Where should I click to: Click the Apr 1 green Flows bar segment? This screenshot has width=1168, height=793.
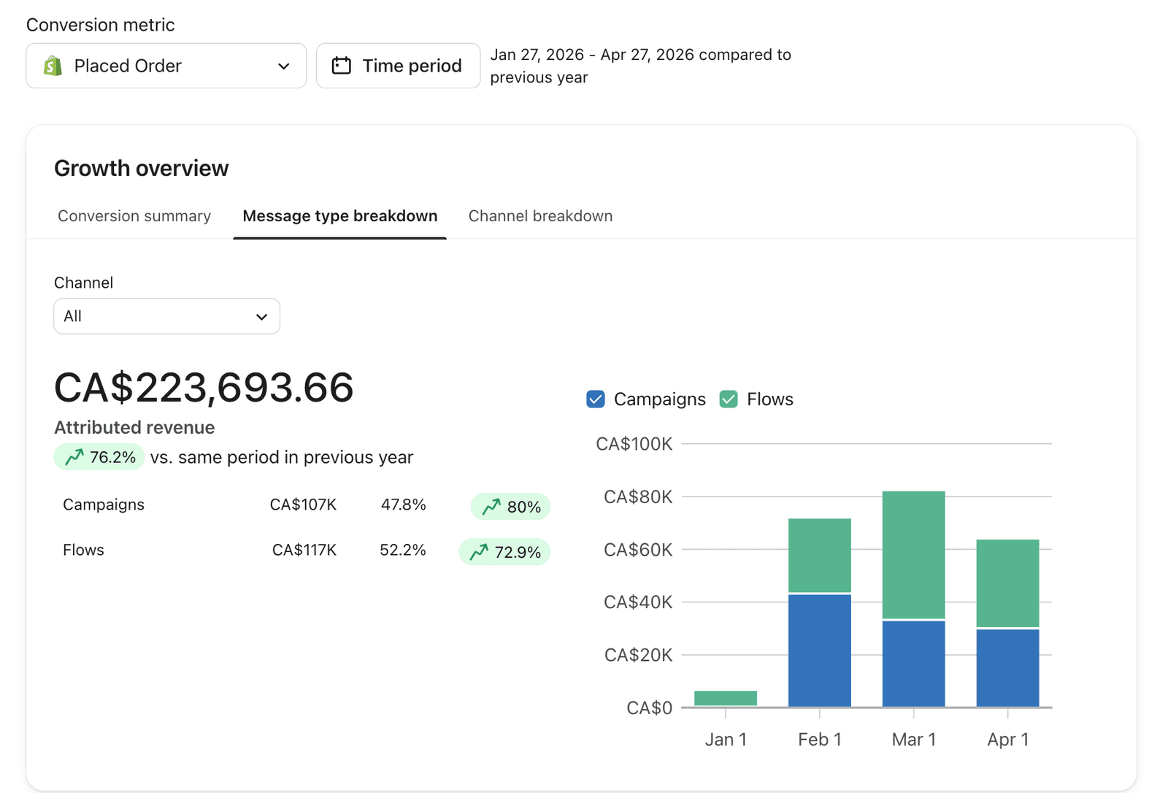click(1008, 583)
